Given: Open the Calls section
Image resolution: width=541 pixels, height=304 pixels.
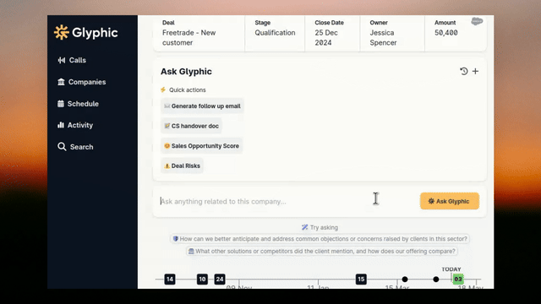Looking at the screenshot, I should [x=72, y=60].
